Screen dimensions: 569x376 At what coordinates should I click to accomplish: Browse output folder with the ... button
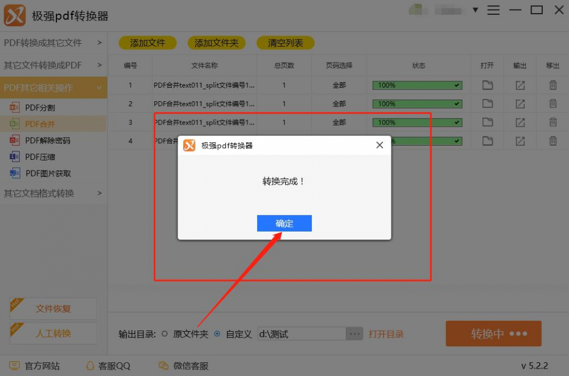[354, 334]
